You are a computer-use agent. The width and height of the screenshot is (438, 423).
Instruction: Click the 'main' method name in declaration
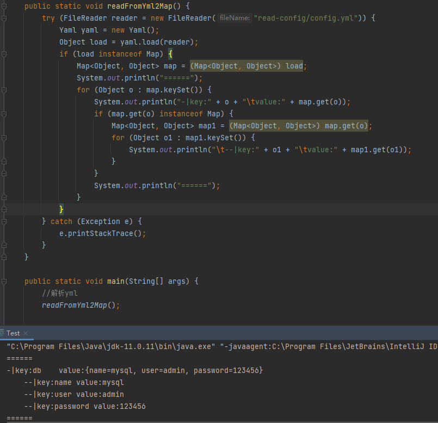[x=116, y=281]
